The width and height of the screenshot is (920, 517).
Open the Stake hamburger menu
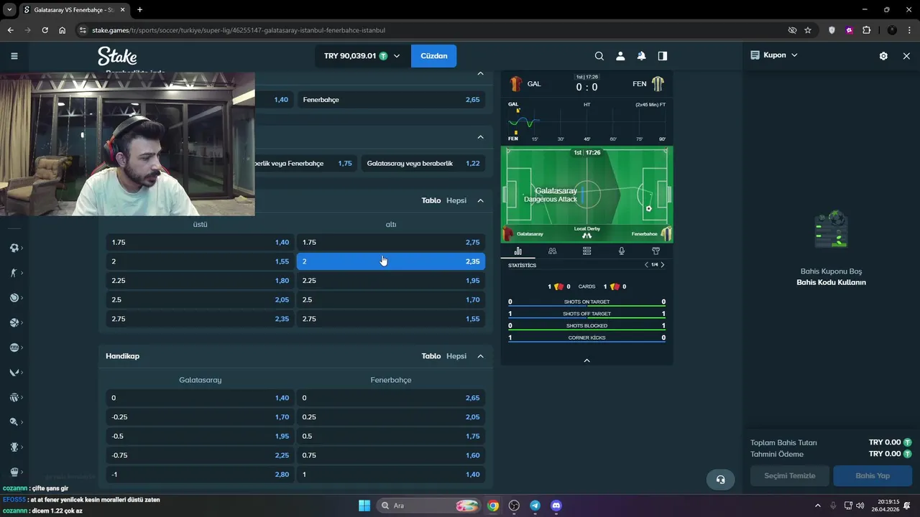point(14,56)
